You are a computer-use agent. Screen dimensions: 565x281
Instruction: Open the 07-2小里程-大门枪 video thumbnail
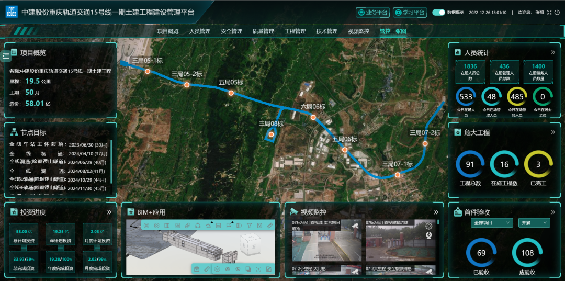(326, 270)
